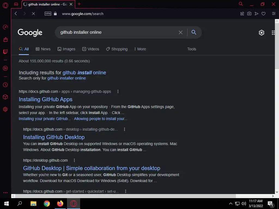
Task: Open Opera Settings gear in sidebar
Action: click(5, 109)
